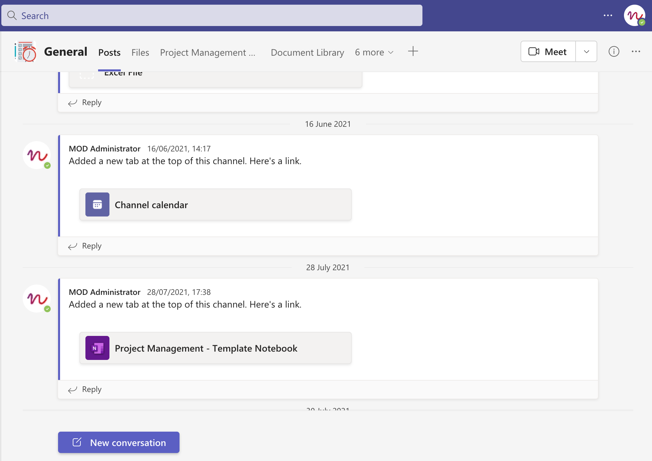Click the Channel calendar icon
The height and width of the screenshot is (461, 652).
97,204
